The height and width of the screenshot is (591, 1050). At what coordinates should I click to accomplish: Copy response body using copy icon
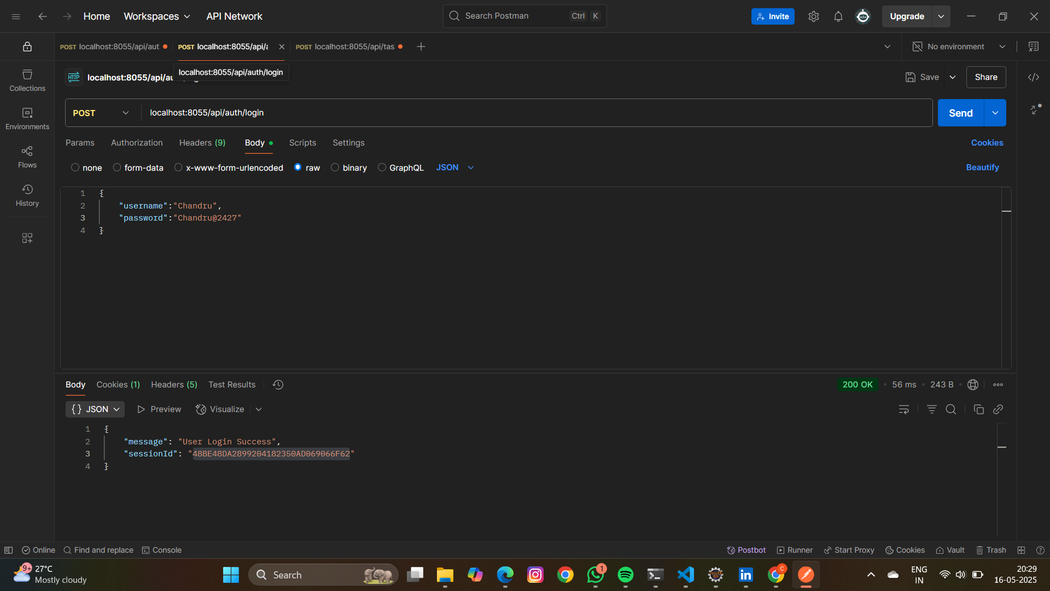978,409
